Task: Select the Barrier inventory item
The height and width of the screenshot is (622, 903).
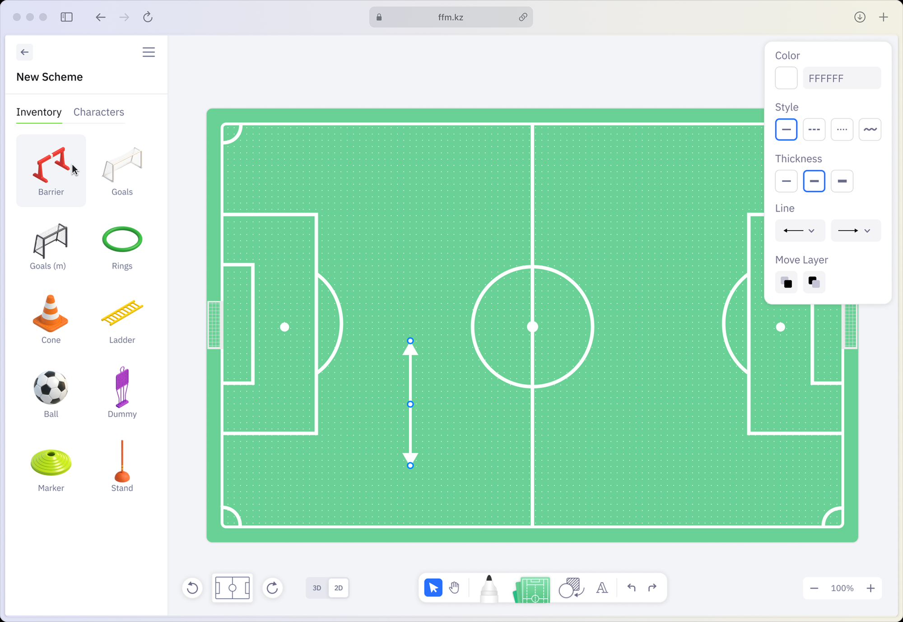Action: (51, 171)
